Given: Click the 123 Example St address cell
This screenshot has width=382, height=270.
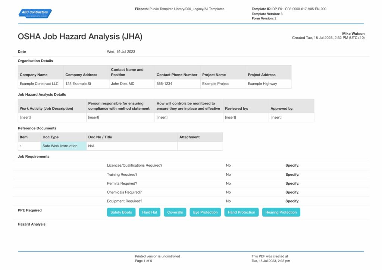Looking at the screenshot, I should [x=86, y=84].
